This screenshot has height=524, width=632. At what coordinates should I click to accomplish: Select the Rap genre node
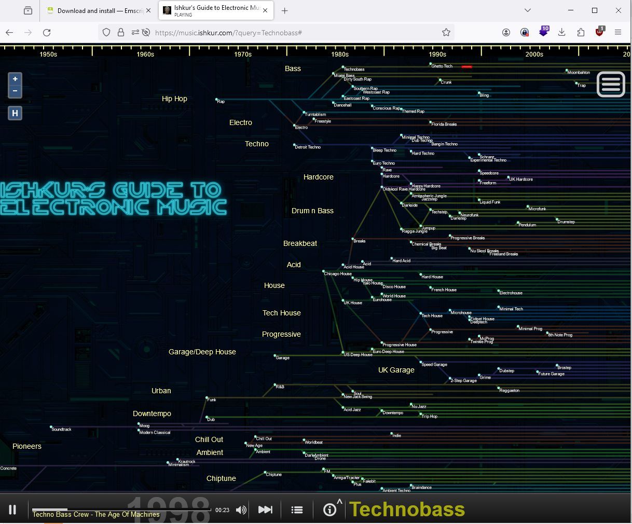coord(221,101)
